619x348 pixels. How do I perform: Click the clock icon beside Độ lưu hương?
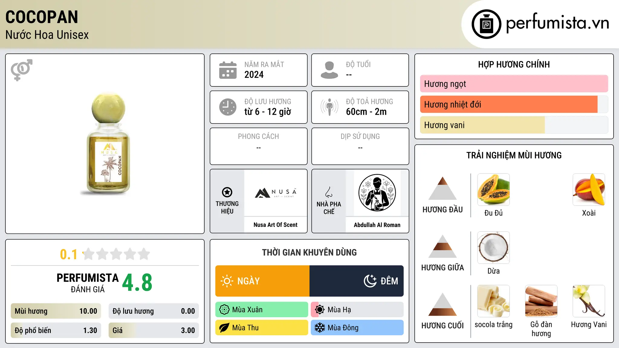pos(228,107)
